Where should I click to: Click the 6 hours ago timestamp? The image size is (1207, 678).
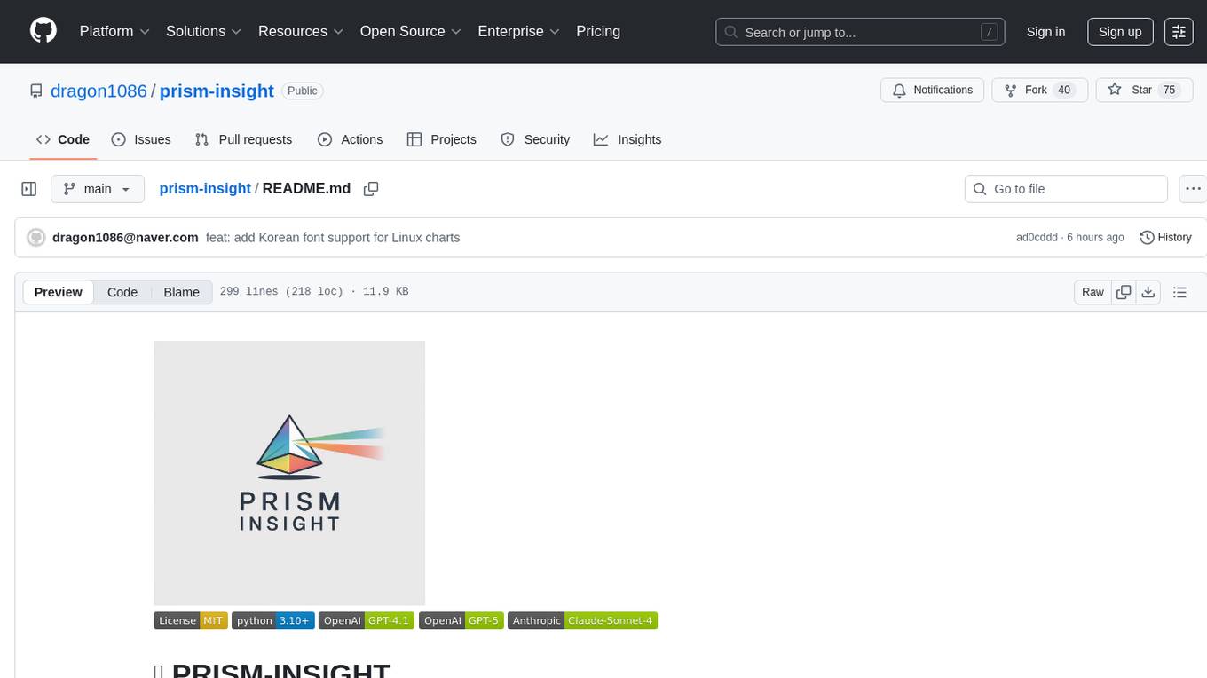point(1095,238)
